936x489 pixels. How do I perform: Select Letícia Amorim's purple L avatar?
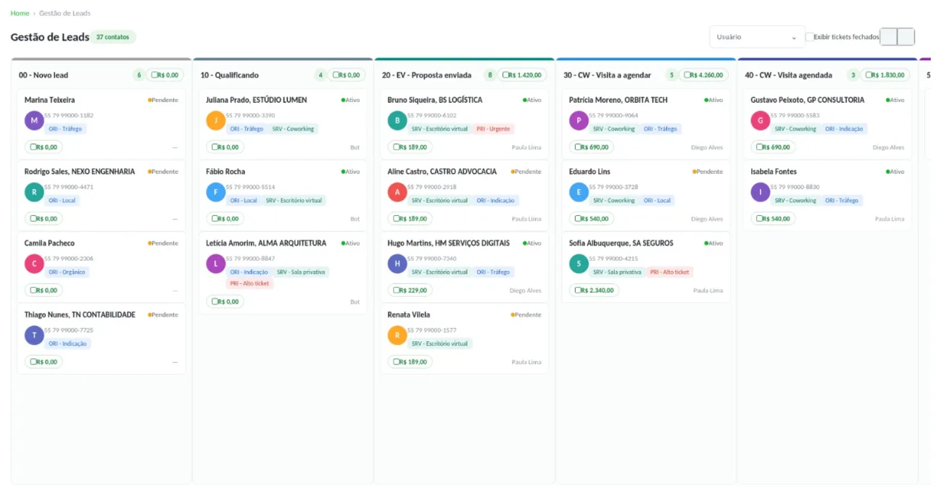[x=216, y=264]
